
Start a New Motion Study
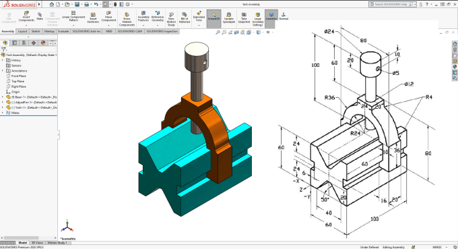tap(171, 20)
